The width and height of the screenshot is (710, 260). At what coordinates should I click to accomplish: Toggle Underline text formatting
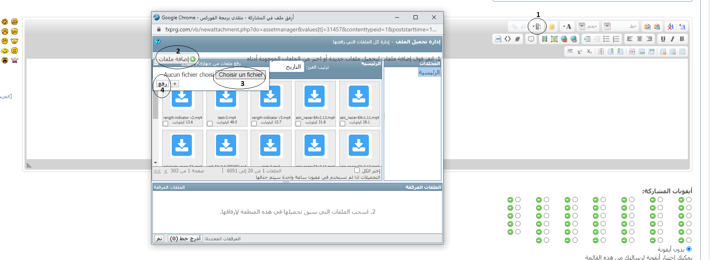click(x=663, y=39)
